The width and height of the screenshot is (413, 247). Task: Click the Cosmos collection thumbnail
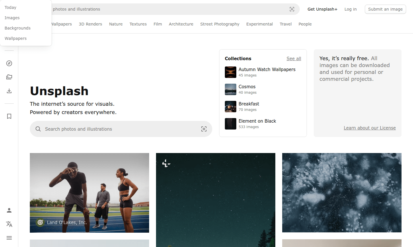pyautogui.click(x=230, y=89)
